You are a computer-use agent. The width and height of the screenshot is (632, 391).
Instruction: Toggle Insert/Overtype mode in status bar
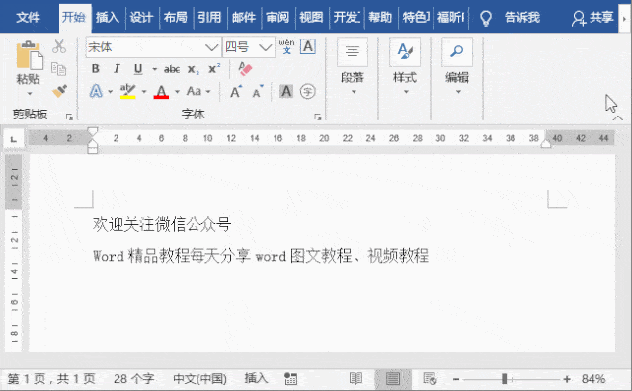tap(256, 378)
